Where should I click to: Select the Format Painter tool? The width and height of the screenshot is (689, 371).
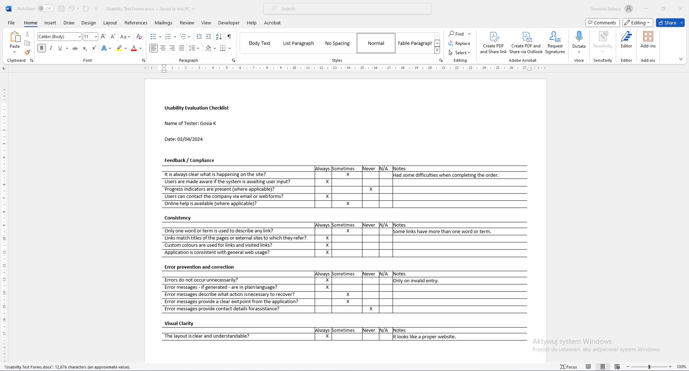[27, 52]
